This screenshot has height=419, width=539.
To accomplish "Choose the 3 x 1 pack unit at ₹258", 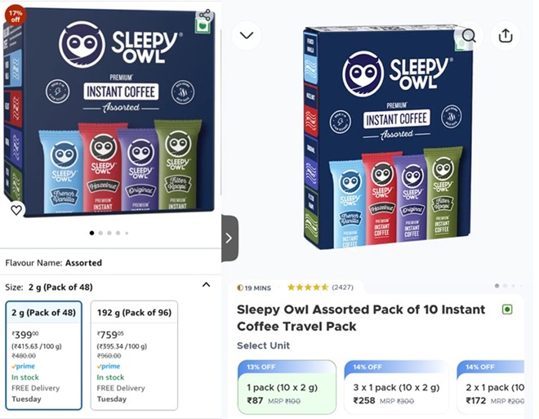I will pyautogui.click(x=396, y=386).
